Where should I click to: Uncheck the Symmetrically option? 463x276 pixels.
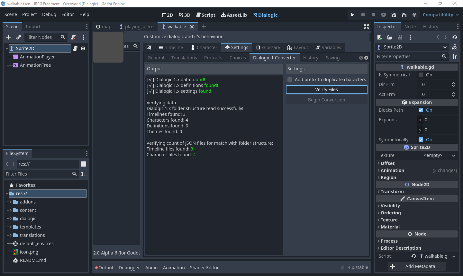click(x=421, y=139)
